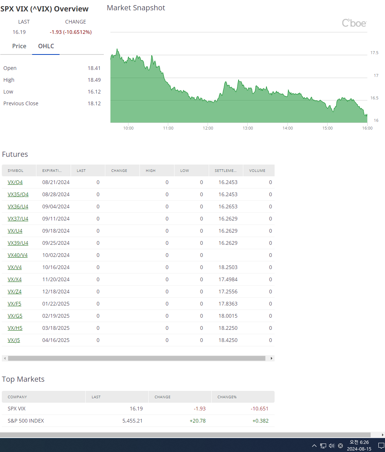Click the Top Markets LAST column header
The width and height of the screenshot is (385, 452).
click(117, 397)
